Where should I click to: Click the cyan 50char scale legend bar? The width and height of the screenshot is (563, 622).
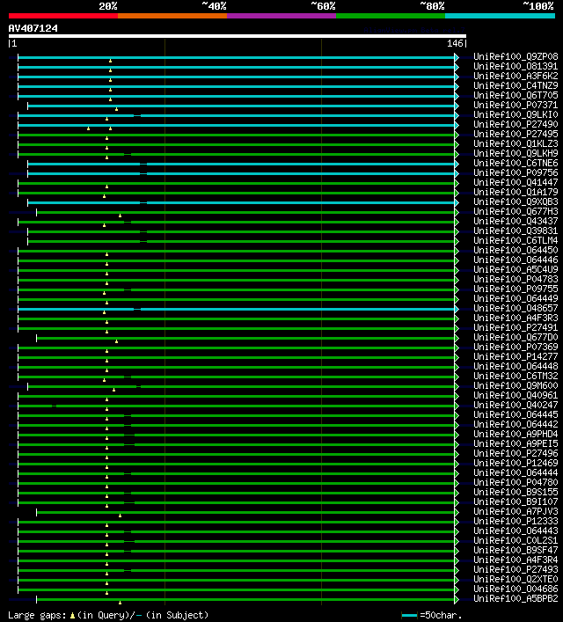pos(409,616)
